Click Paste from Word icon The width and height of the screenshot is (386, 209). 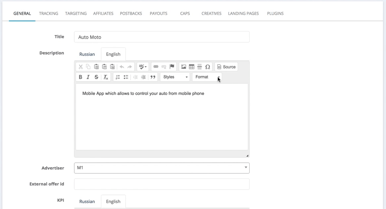(112, 67)
